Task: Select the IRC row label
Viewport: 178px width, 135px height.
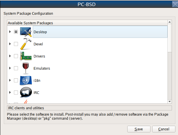Action: (x=36, y=93)
